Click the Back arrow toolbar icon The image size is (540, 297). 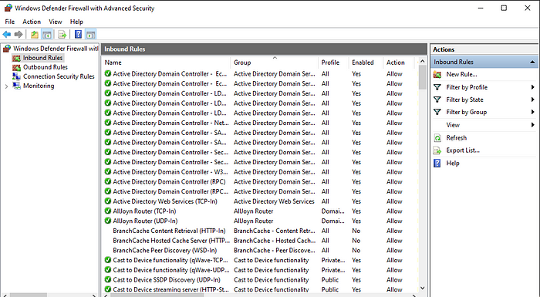pos(6,34)
